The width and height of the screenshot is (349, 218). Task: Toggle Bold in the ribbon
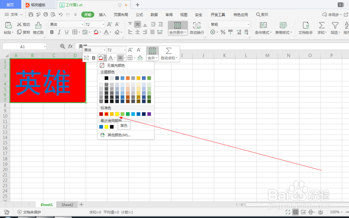point(52,32)
